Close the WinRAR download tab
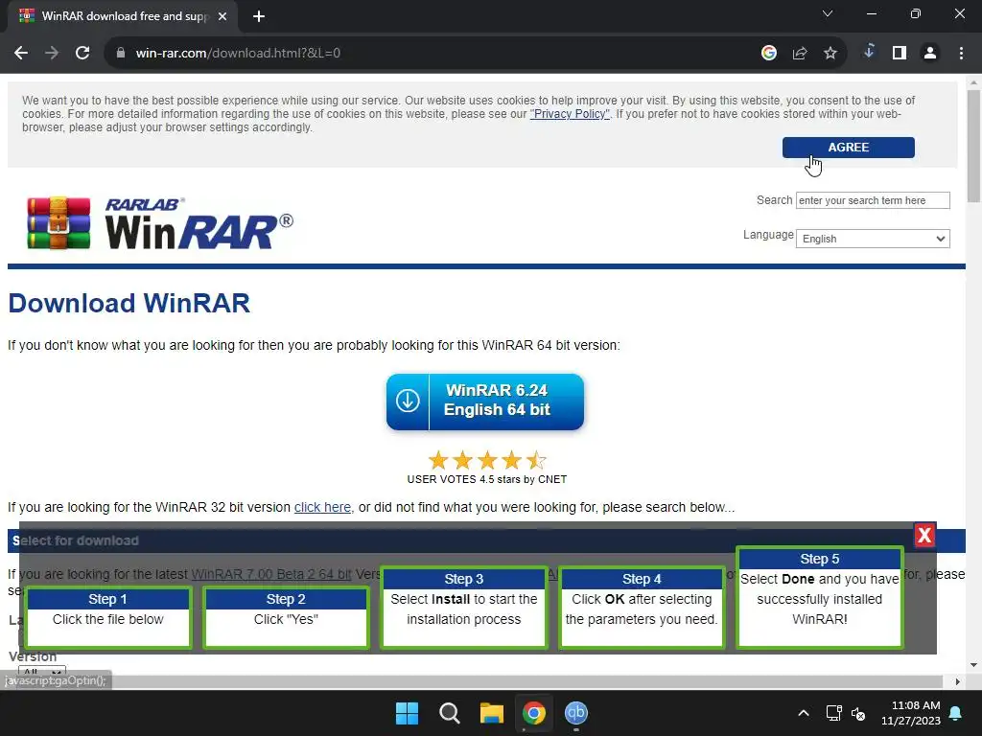This screenshot has width=982, height=736. click(x=222, y=16)
